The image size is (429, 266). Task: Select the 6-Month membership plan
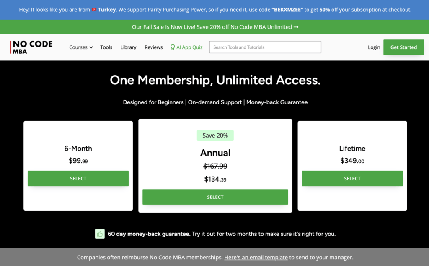78,178
